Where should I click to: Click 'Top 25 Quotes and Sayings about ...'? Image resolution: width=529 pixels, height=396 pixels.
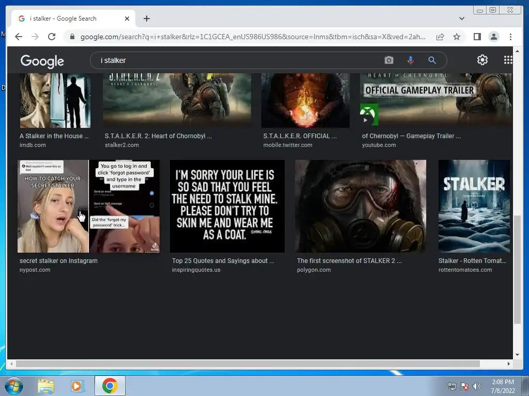223,260
